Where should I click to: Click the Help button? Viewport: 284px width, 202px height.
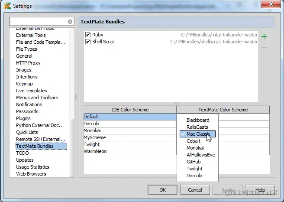click(x=260, y=190)
